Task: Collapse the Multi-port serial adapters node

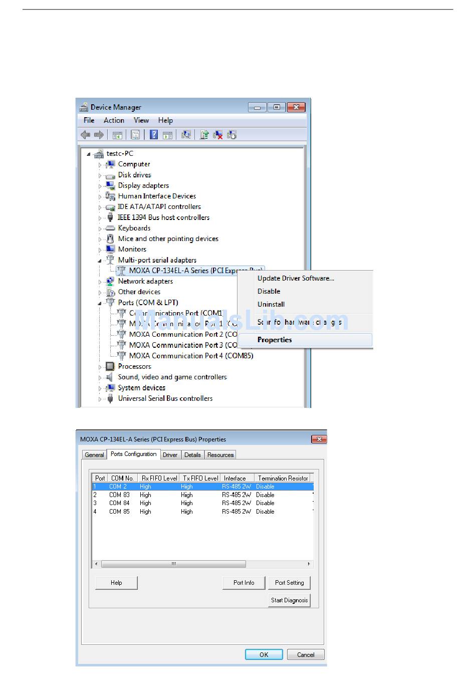Action: (100, 261)
